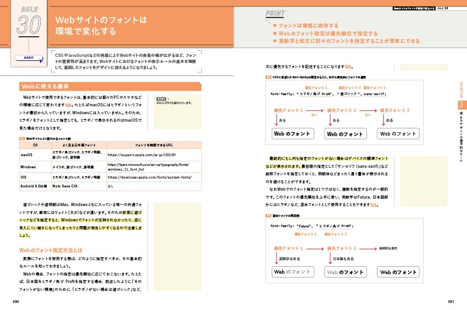
Task: Click the "最終的な表示" label
Action: point(388,248)
